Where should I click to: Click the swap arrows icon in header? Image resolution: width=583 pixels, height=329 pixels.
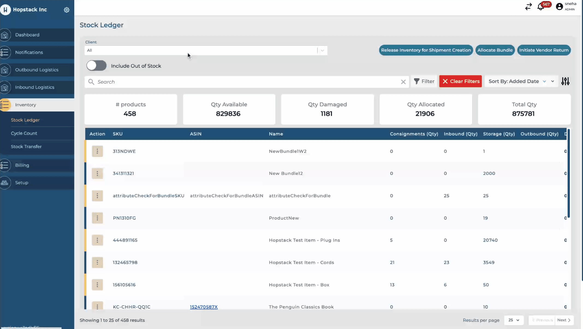click(528, 7)
